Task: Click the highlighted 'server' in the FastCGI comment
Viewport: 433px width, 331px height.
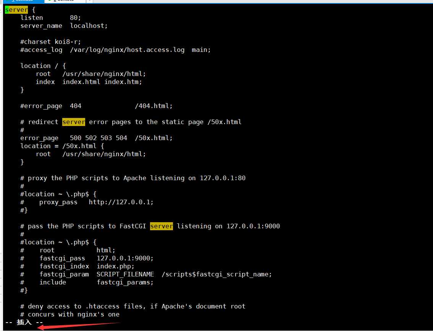Action: pos(162,226)
